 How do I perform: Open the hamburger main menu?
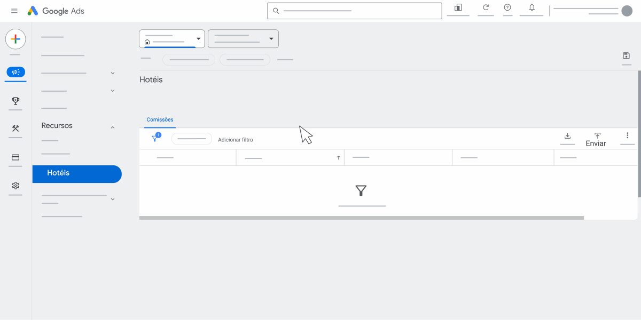point(14,11)
